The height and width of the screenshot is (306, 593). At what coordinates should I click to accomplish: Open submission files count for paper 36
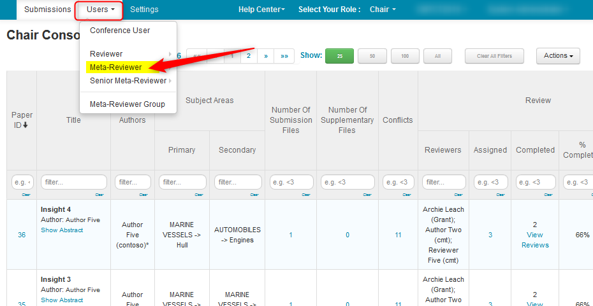coord(291,235)
